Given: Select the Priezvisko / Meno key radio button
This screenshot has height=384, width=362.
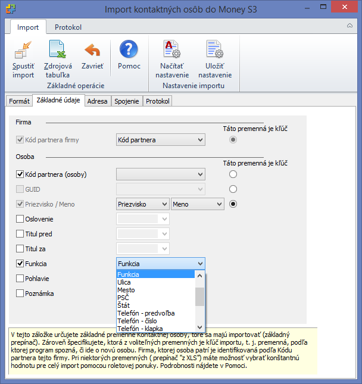Looking at the screenshot, I should tap(233, 204).
